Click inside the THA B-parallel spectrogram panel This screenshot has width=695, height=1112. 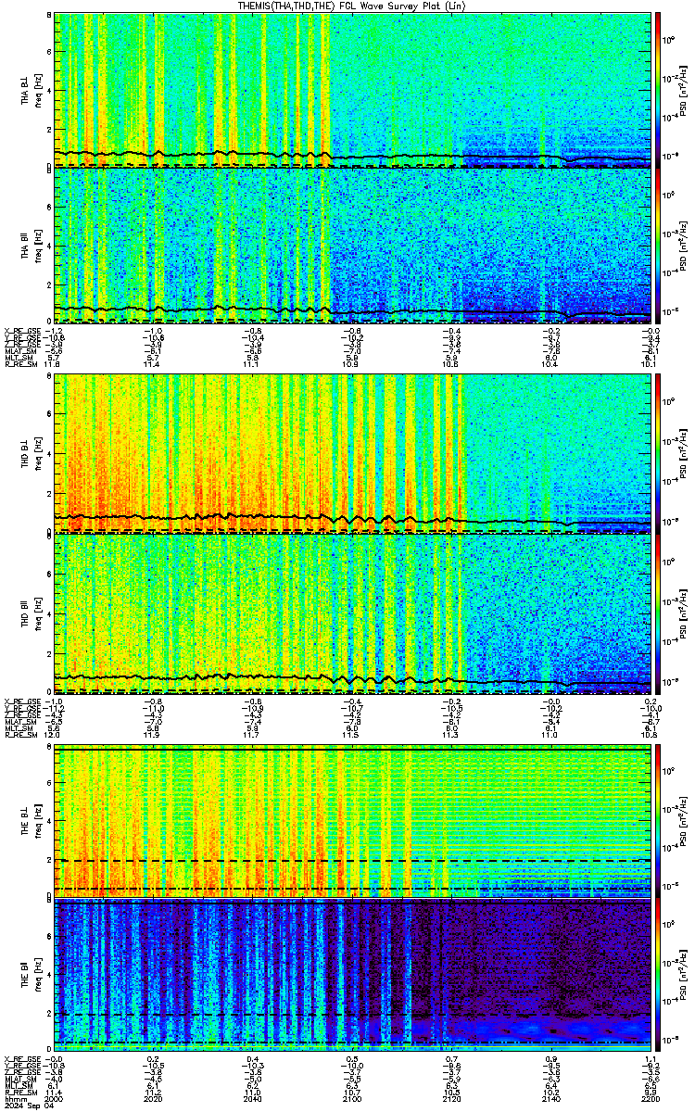point(353,245)
